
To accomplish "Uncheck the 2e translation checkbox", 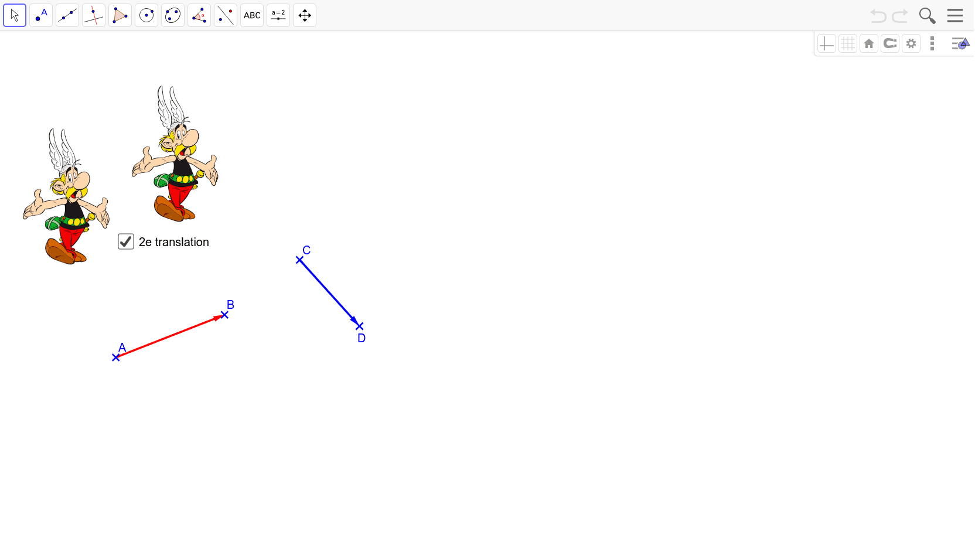I will tap(126, 241).
